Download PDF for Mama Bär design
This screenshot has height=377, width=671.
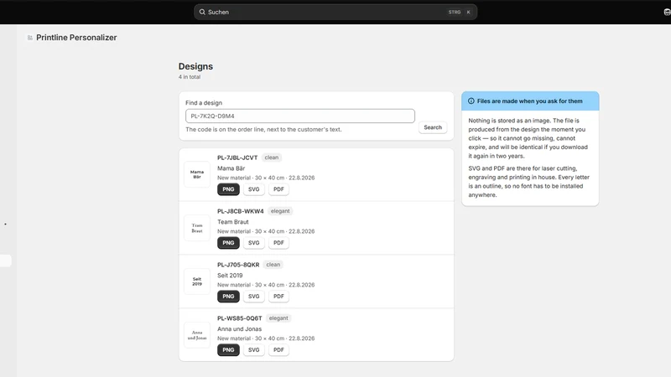(278, 189)
